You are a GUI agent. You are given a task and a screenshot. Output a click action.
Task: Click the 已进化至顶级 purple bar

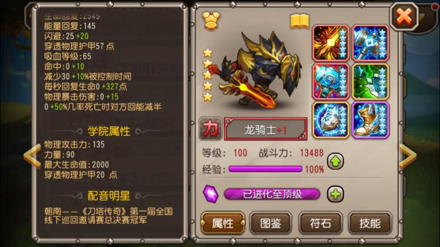coord(272,194)
